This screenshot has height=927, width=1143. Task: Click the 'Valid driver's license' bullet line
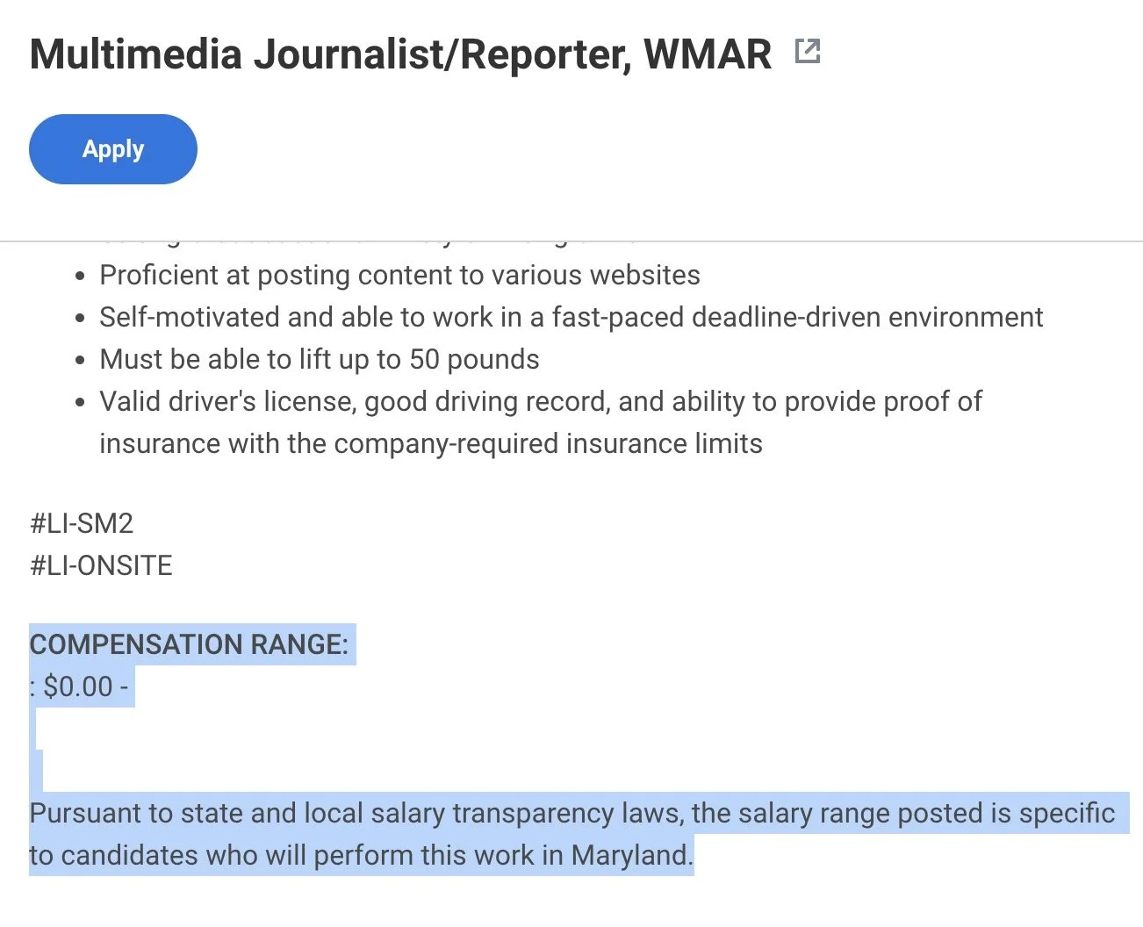coord(541,401)
